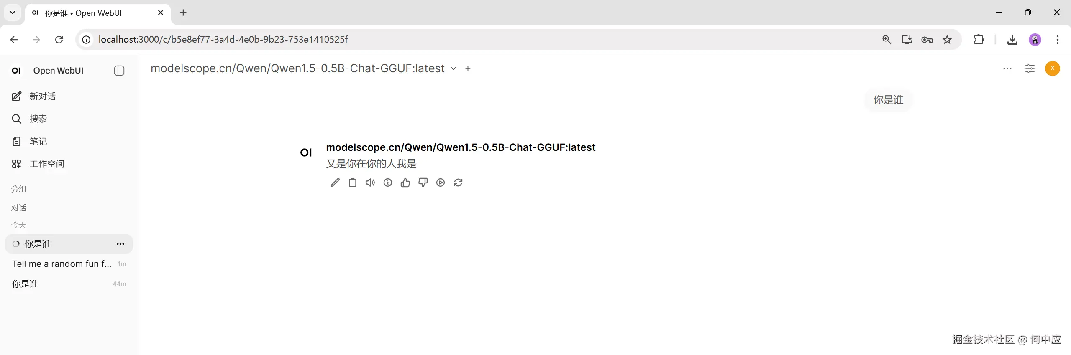Click the edit pencil icon under the response

(335, 183)
